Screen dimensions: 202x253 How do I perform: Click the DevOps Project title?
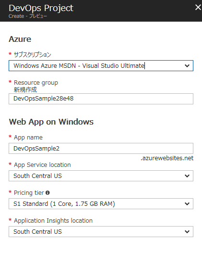(41, 8)
